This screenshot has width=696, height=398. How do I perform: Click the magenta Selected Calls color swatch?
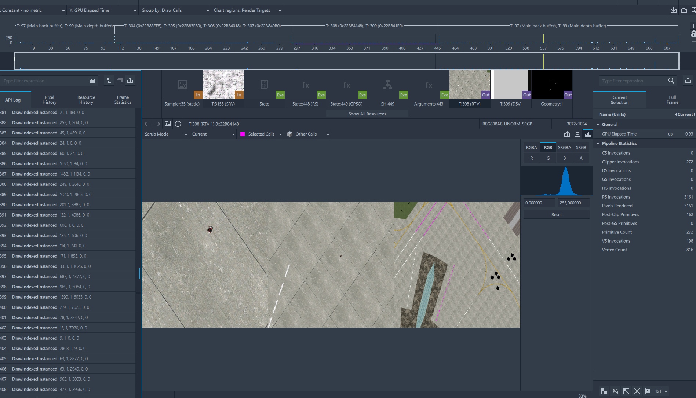pos(243,134)
